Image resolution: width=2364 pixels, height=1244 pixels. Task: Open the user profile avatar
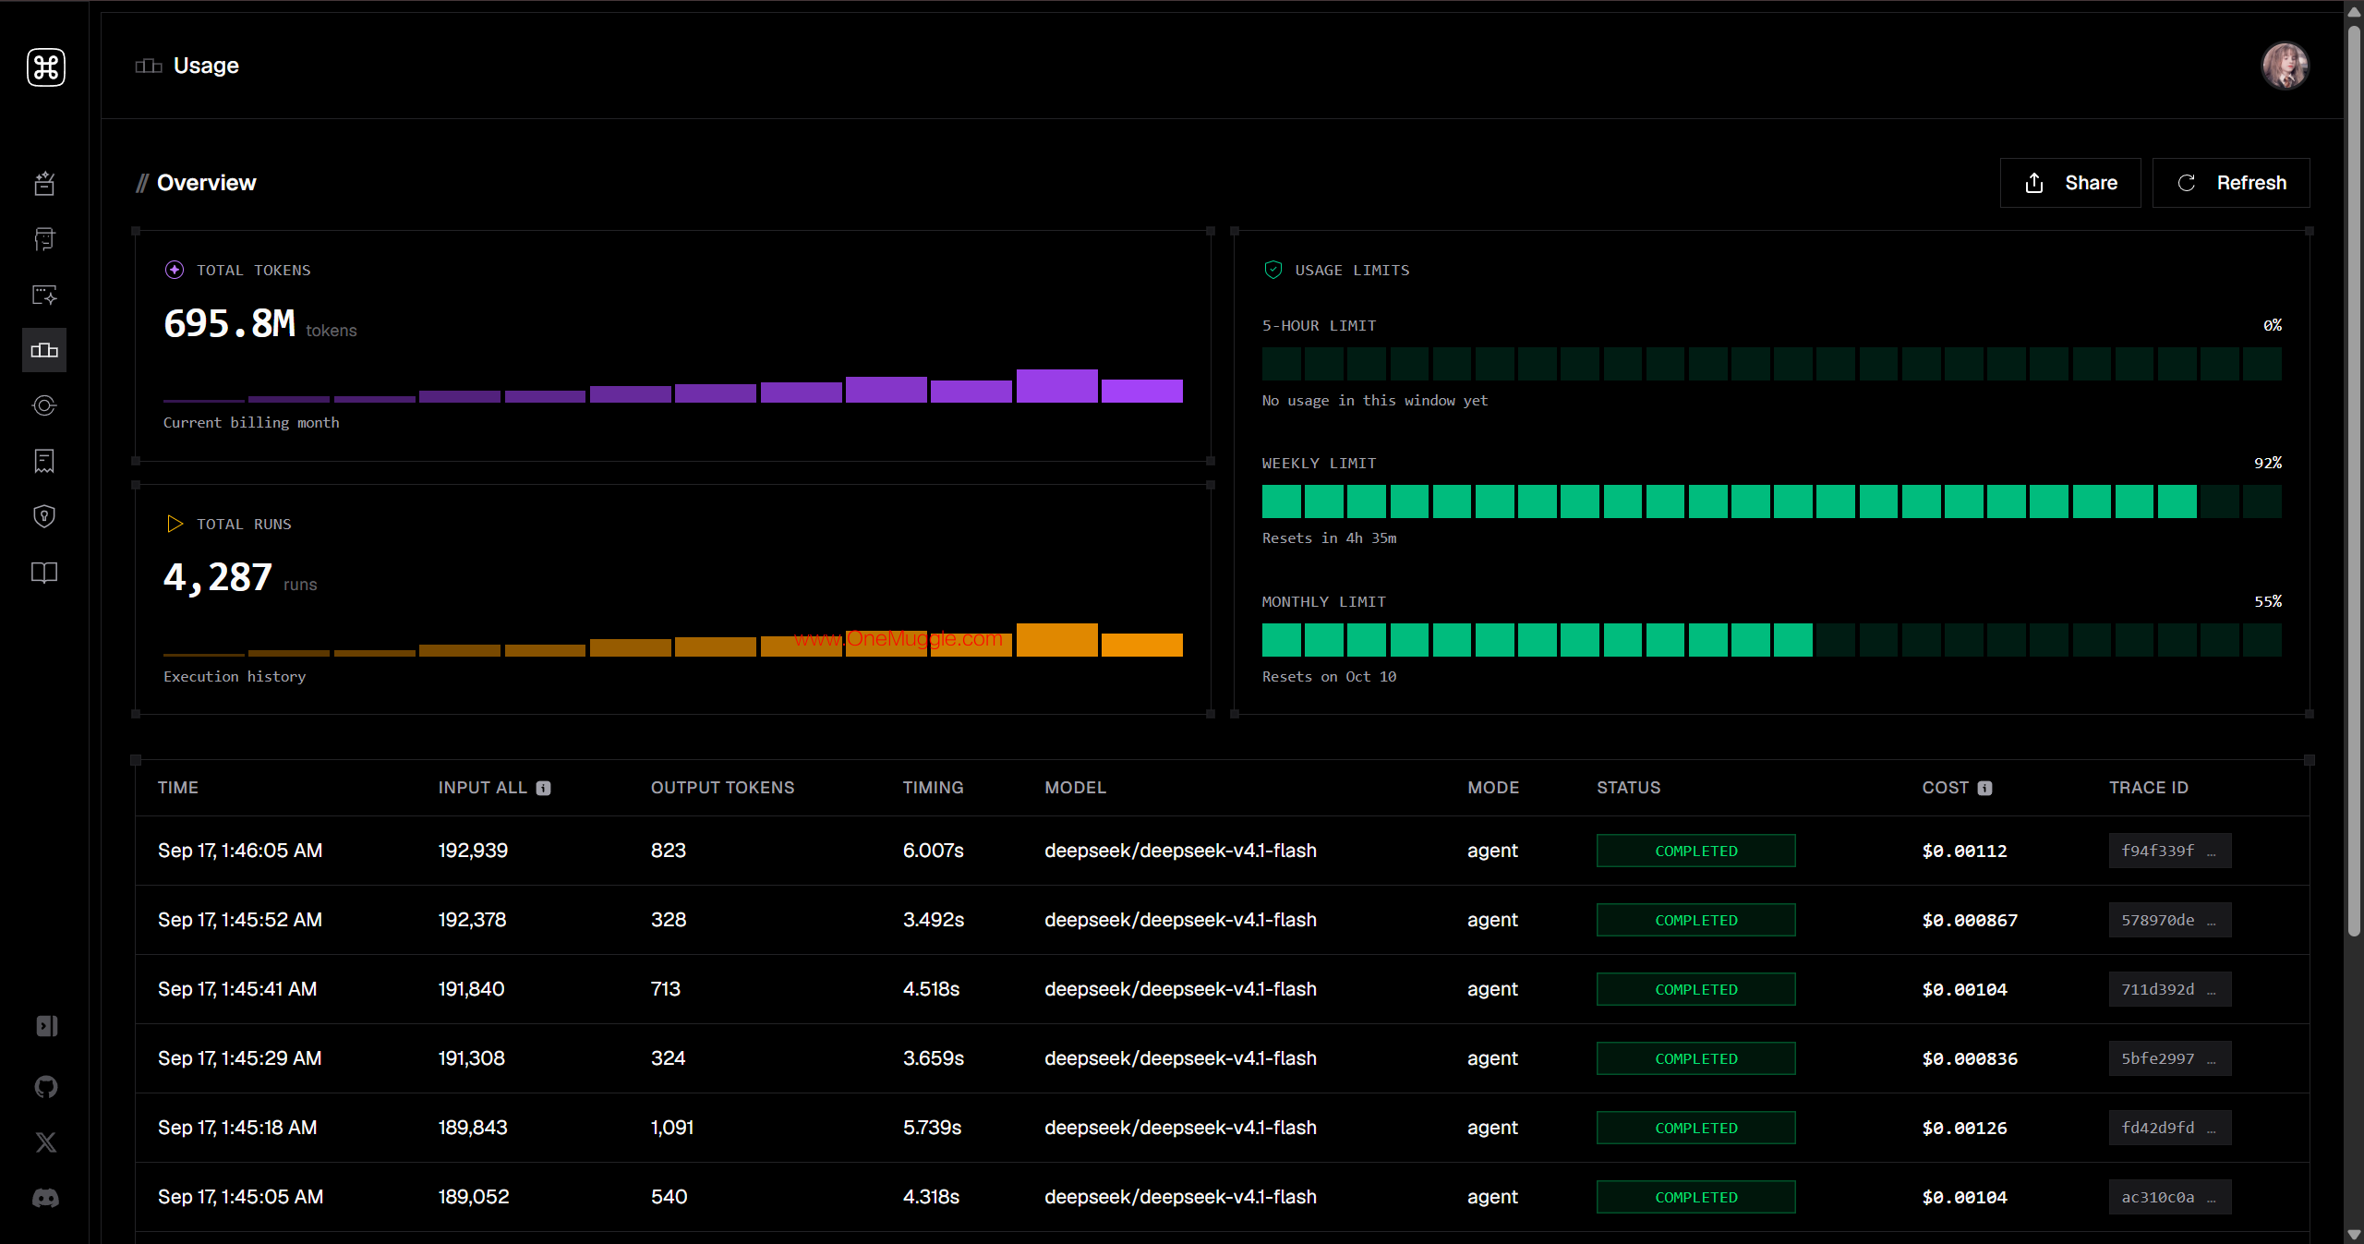point(2285,66)
